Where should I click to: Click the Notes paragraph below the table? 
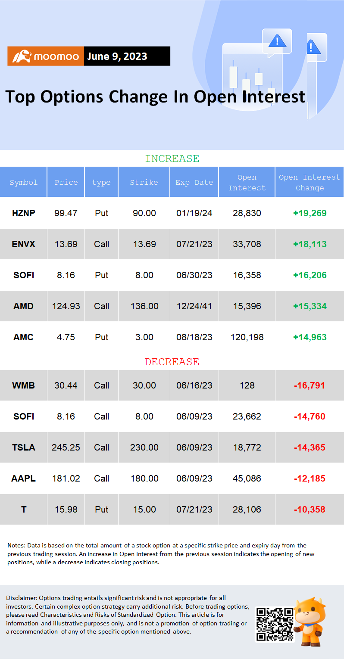161,554
